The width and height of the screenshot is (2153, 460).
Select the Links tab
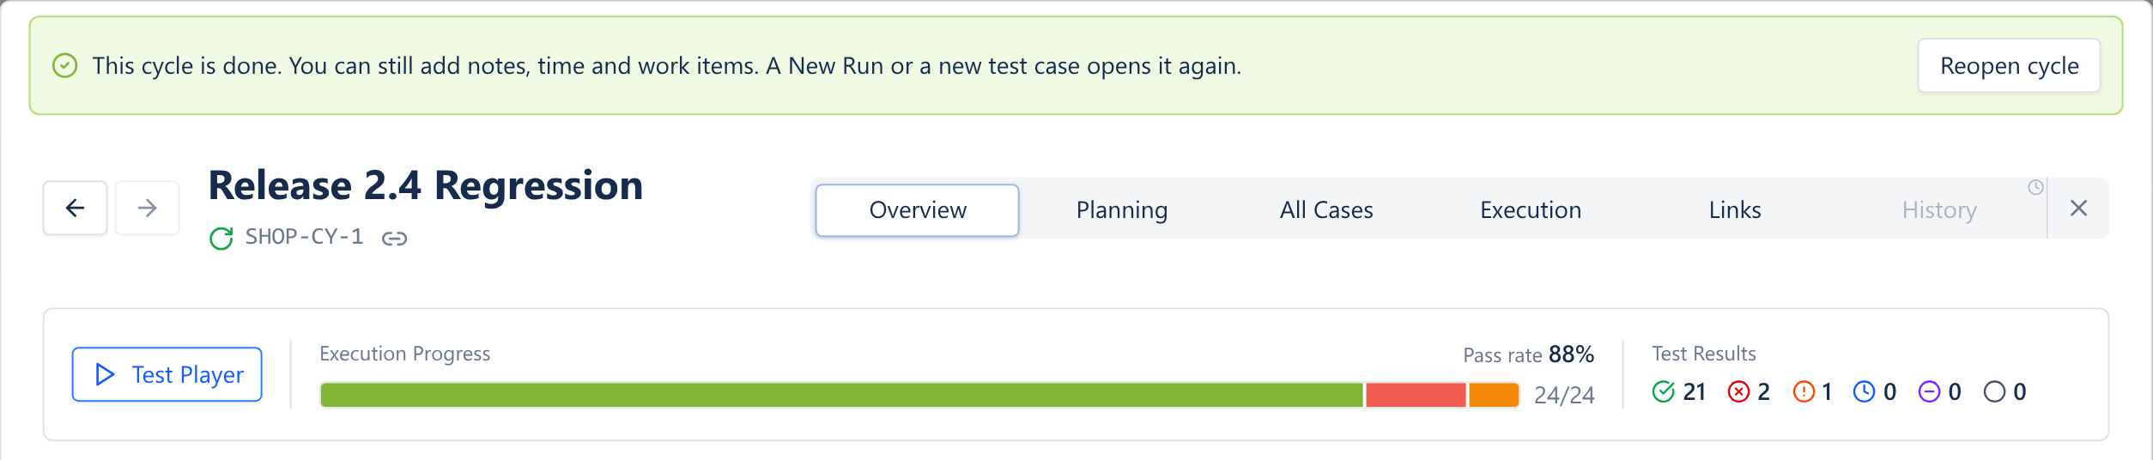1735,210
